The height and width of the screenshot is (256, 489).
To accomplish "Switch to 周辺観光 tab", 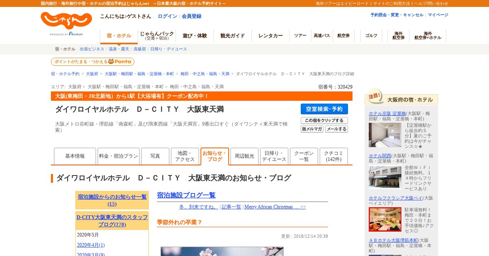I will [x=244, y=156].
